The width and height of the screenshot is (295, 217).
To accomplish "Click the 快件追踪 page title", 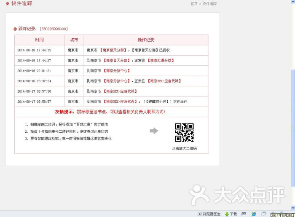I will pyautogui.click(x=22, y=3).
